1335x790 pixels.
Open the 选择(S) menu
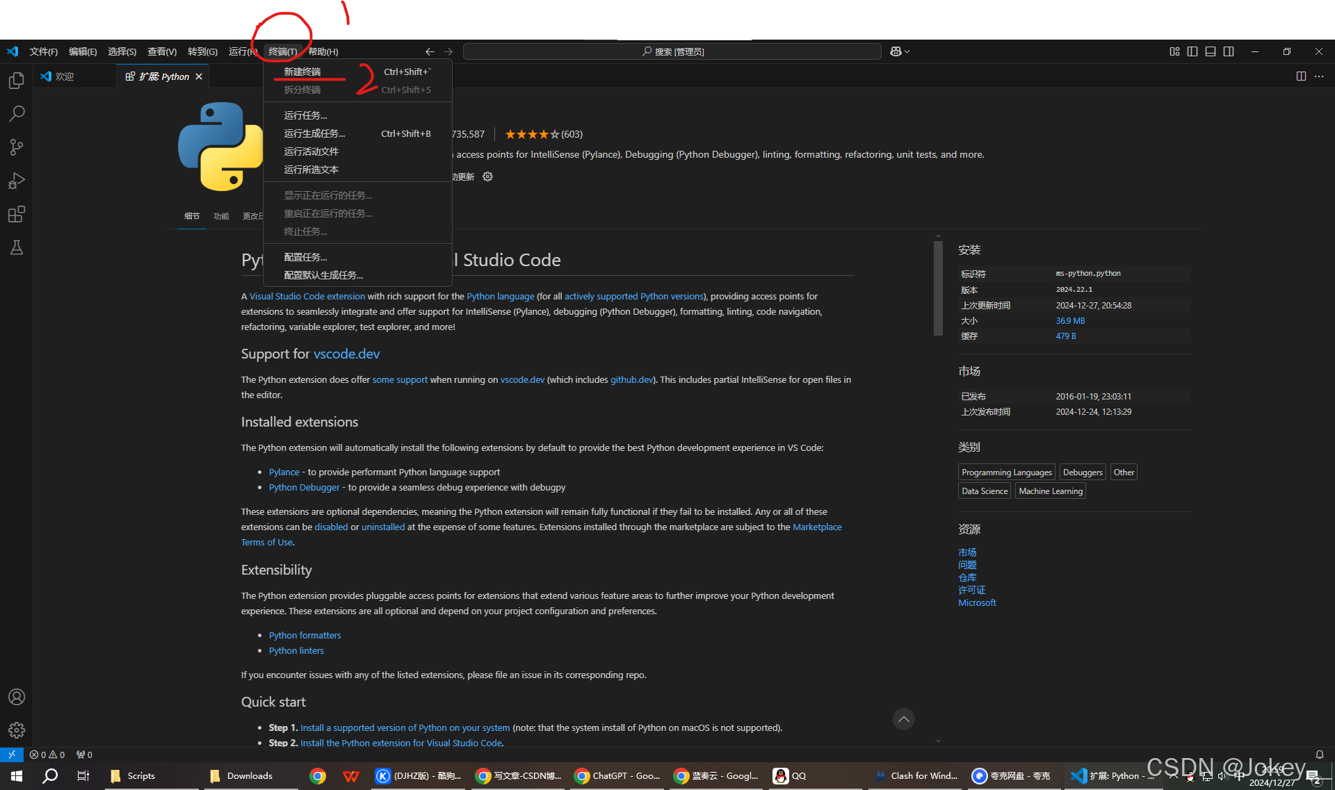pos(122,51)
